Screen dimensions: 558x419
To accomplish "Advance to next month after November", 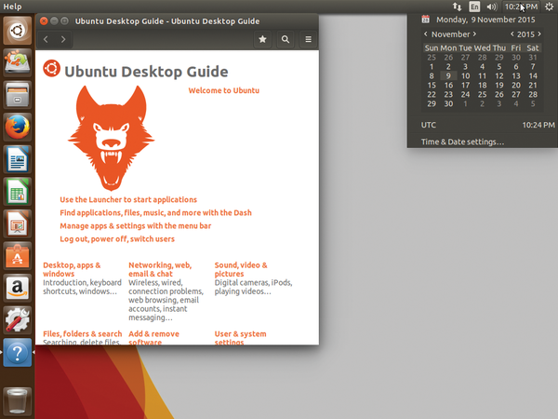I will pyautogui.click(x=474, y=34).
